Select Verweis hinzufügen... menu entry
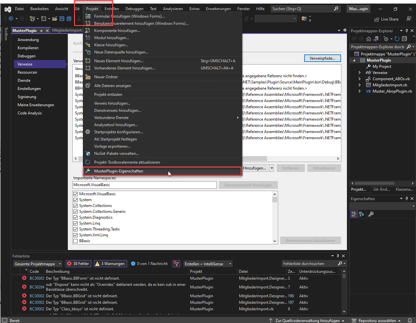The height and width of the screenshot is (323, 416). click(162, 103)
